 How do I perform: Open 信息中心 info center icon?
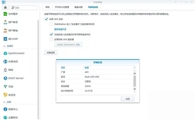tap(5, 109)
